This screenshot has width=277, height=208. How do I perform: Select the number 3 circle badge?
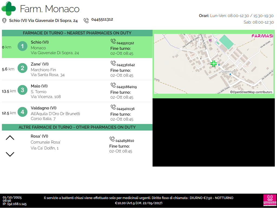(22, 90)
